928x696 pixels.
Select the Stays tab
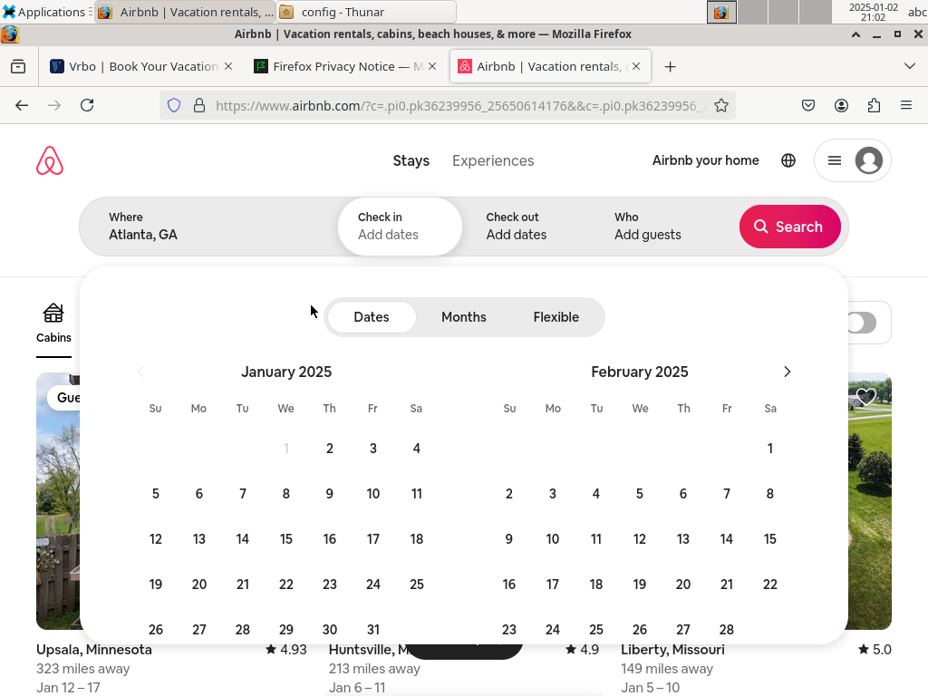pos(411,160)
